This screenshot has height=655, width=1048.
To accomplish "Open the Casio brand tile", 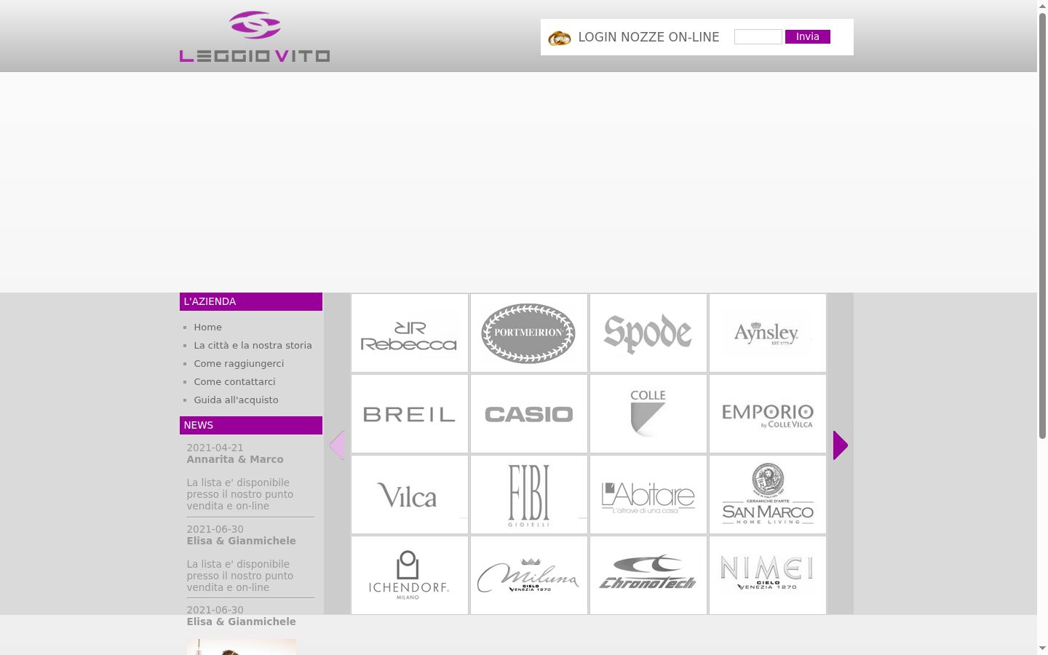I will tap(529, 414).
